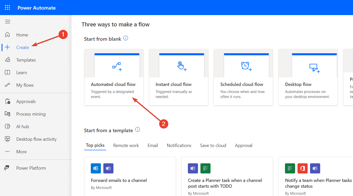Create an Automated cloud flow
The image size is (353, 196).
click(114, 77)
